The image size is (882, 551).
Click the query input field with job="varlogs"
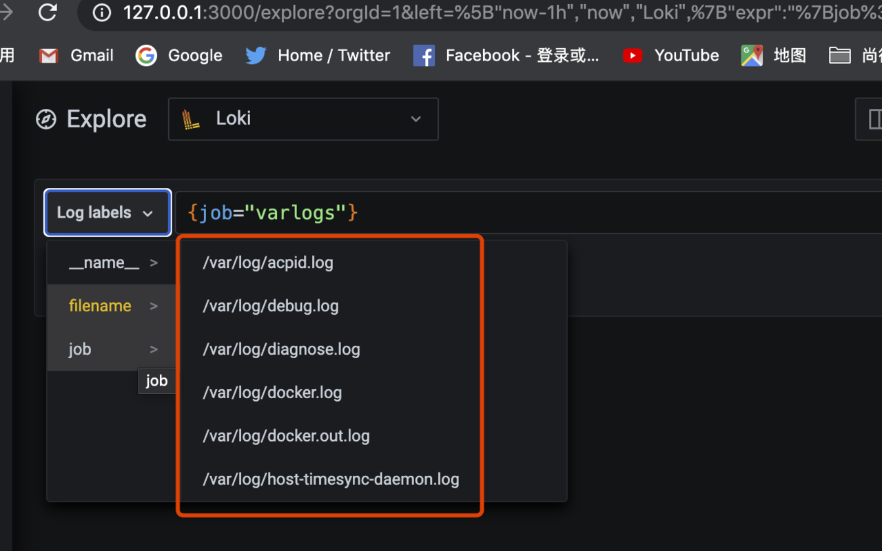pyautogui.click(x=524, y=213)
